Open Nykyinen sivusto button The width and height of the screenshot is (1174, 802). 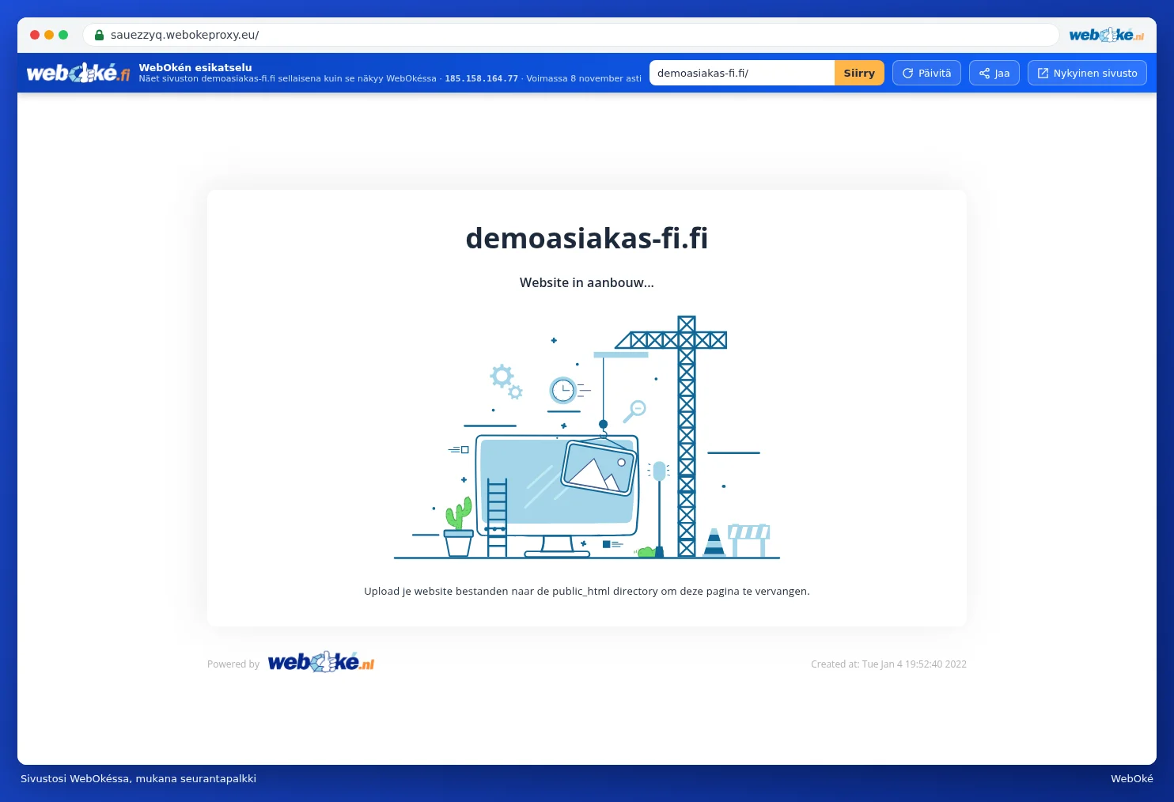pos(1087,73)
